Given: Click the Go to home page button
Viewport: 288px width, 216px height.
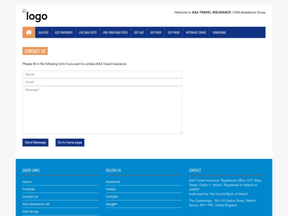Looking at the screenshot, I should [70, 142].
